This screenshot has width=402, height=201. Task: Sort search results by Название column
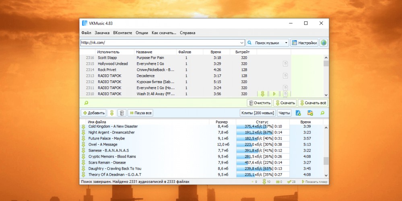pos(155,52)
